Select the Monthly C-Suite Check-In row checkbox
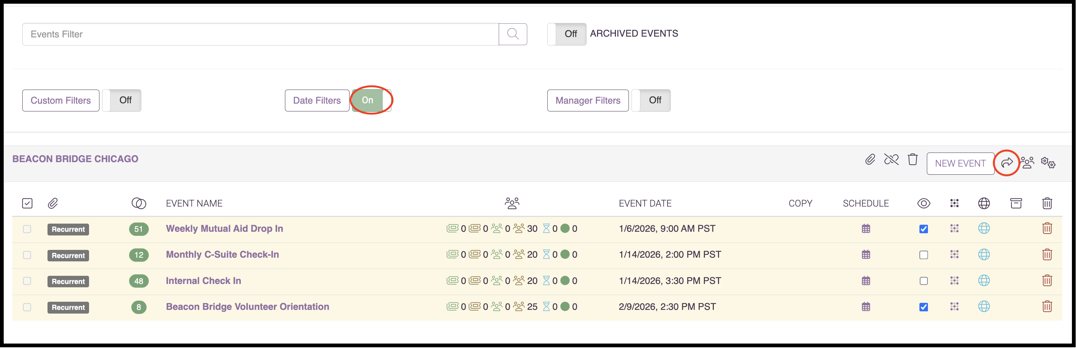Image resolution: width=1076 pixels, height=348 pixels. point(27,255)
